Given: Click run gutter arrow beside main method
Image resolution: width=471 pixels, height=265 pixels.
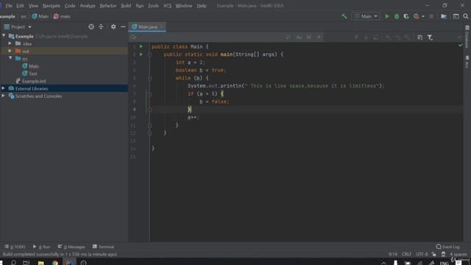Looking at the screenshot, I should click(141, 54).
